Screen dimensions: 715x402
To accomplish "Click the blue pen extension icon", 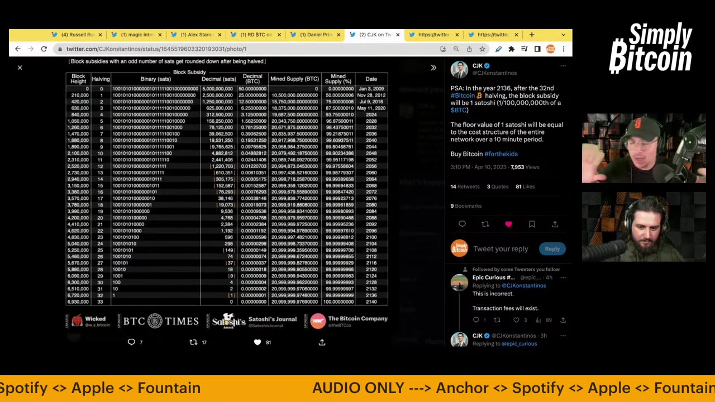I will coord(498,49).
